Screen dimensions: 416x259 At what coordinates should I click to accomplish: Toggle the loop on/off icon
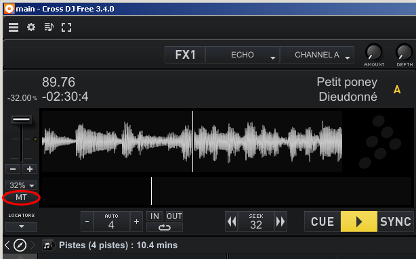(x=165, y=227)
